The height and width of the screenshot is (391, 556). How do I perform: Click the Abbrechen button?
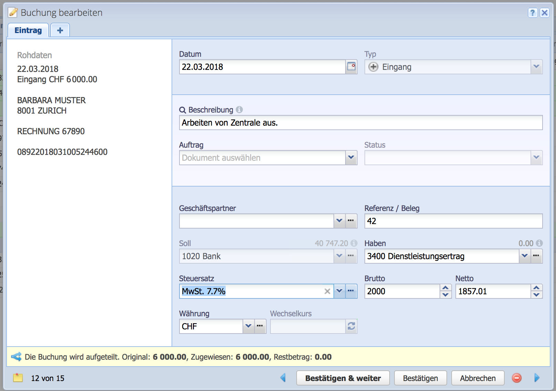pos(477,378)
